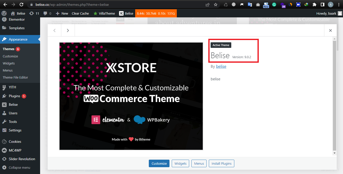Show next theme with right chevron

tap(68, 30)
